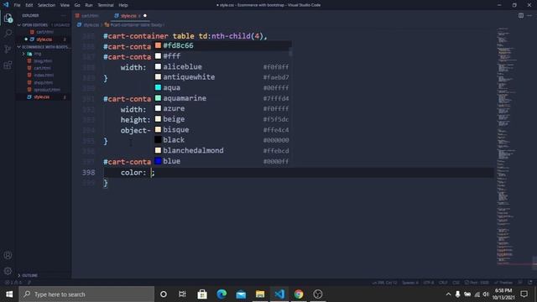This screenshot has width=537, height=302.
Task: Select style.css under Open Editors
Action: [x=44, y=39]
